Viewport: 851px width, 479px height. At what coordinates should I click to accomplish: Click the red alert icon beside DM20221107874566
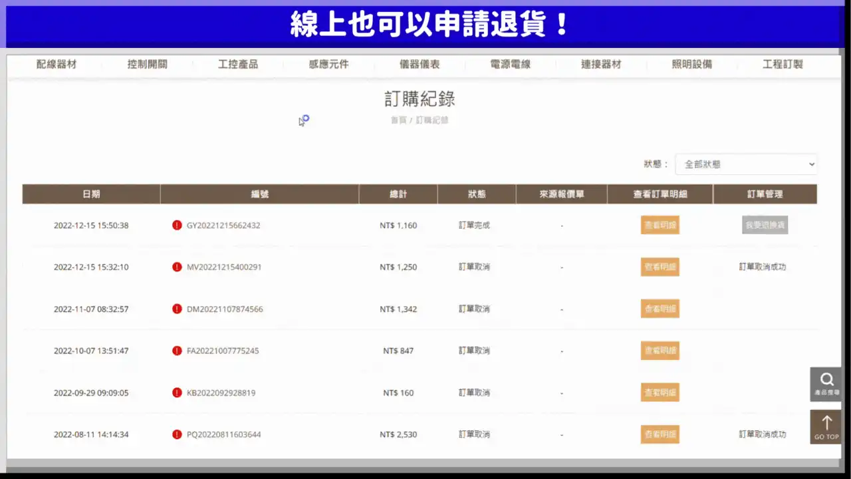(x=177, y=309)
